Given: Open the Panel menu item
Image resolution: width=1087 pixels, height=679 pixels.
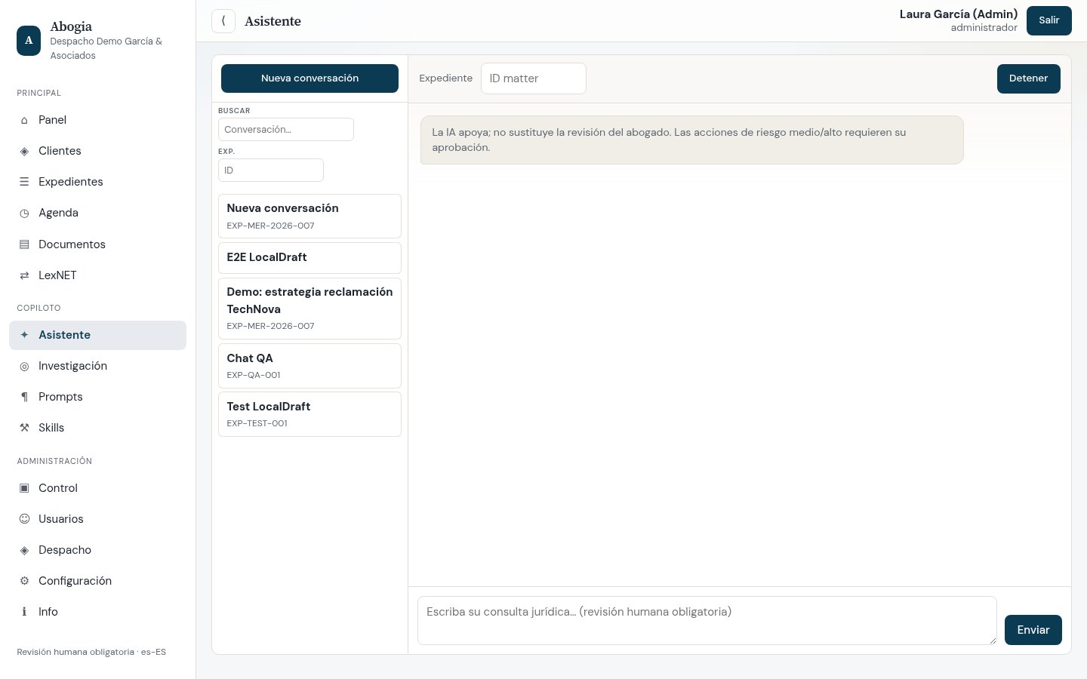Looking at the screenshot, I should 97,120.
